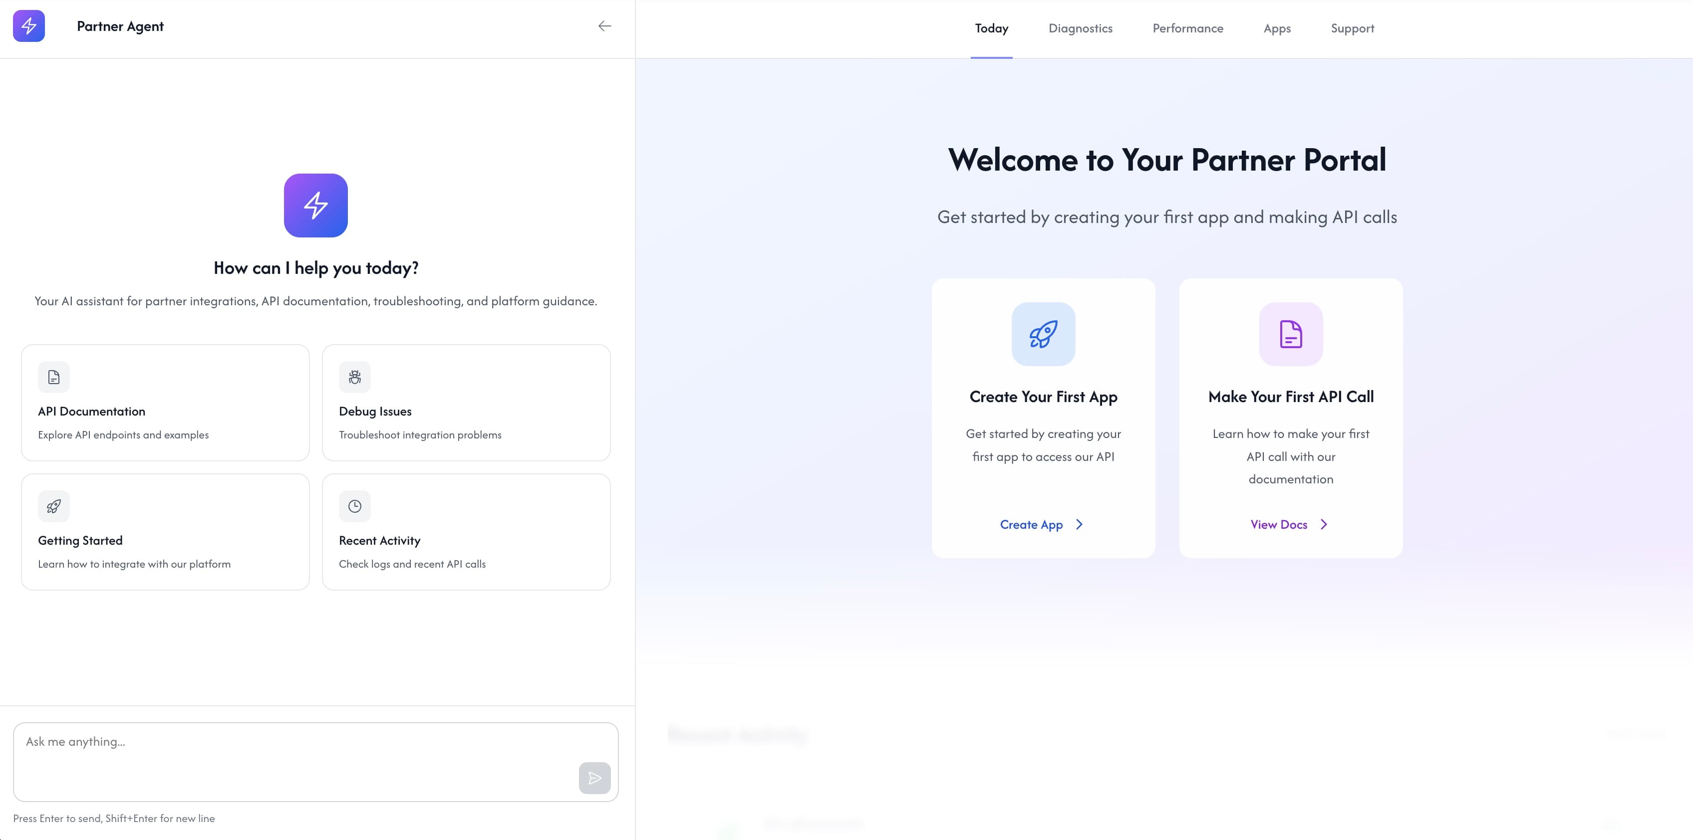Click the Partner Agent lightning bolt logo
This screenshot has height=840, width=1693.
pyautogui.click(x=28, y=26)
